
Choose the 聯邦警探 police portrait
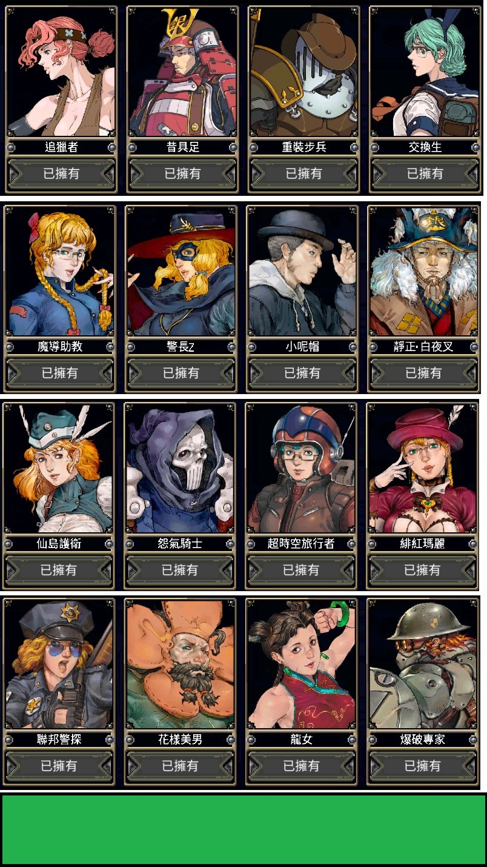59,664
